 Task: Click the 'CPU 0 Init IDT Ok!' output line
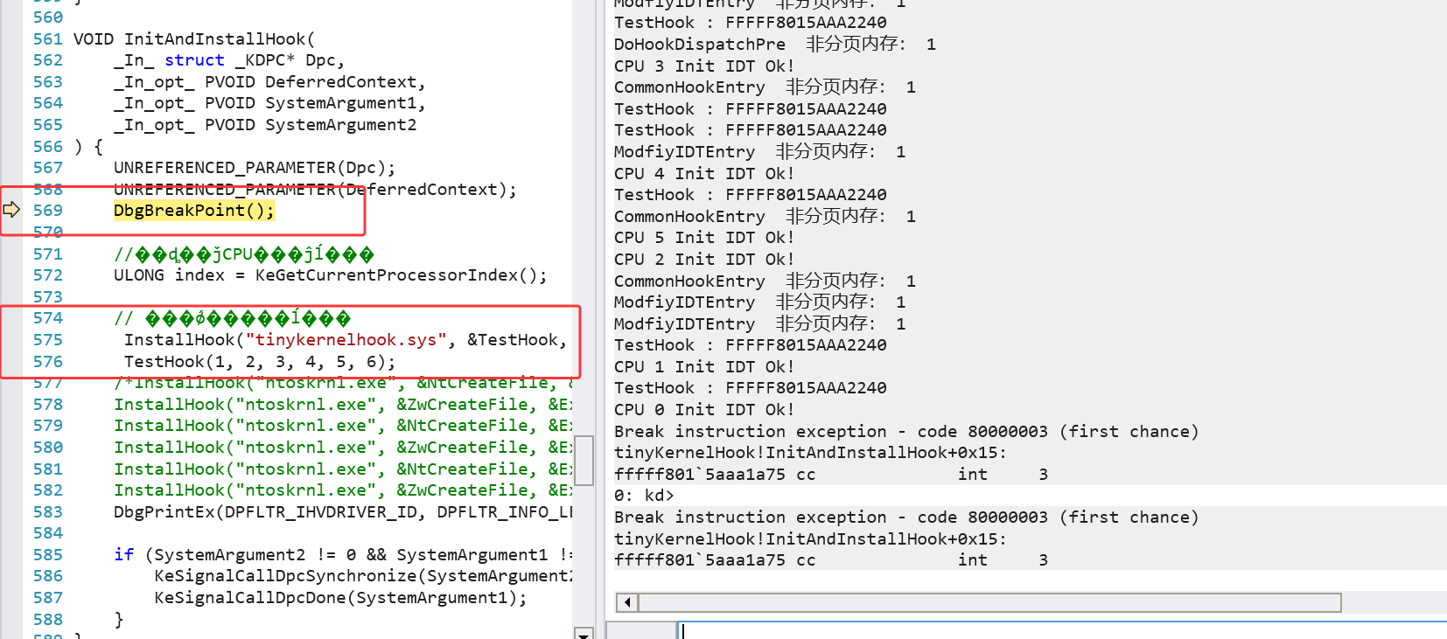pyautogui.click(x=704, y=410)
